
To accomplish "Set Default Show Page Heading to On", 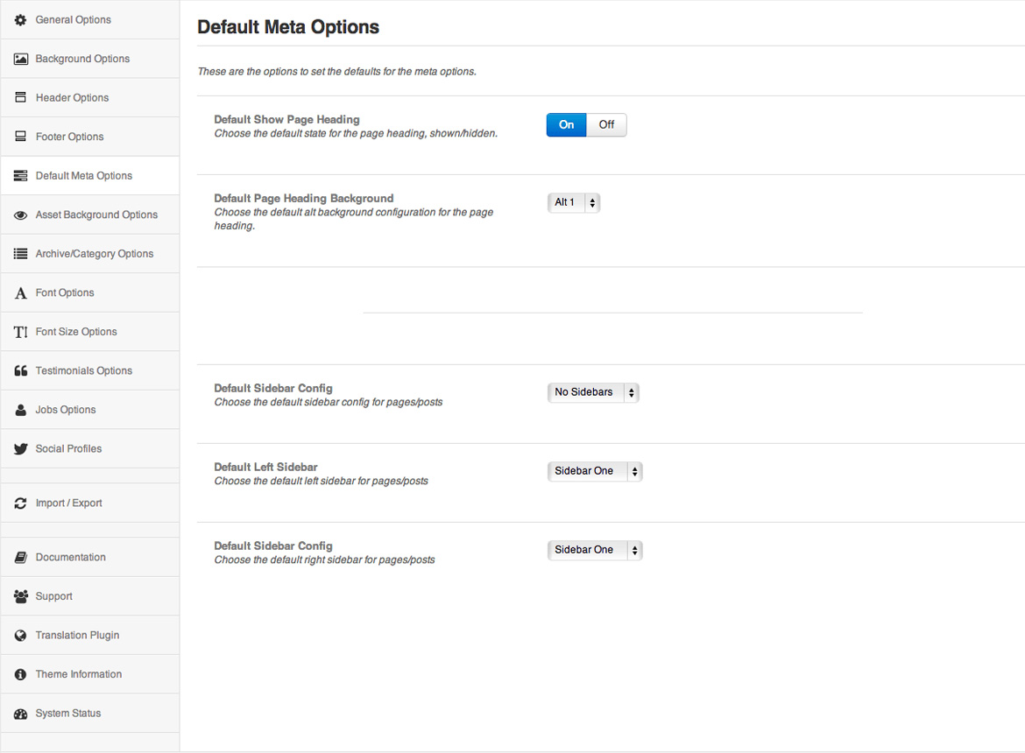I will [567, 125].
